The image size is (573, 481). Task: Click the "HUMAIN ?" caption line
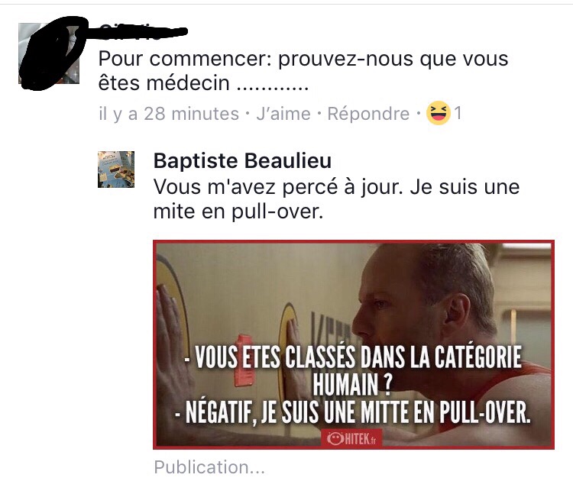coord(352,385)
